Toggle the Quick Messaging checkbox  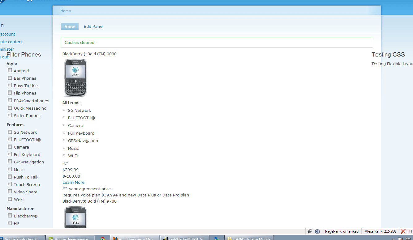click(10, 108)
